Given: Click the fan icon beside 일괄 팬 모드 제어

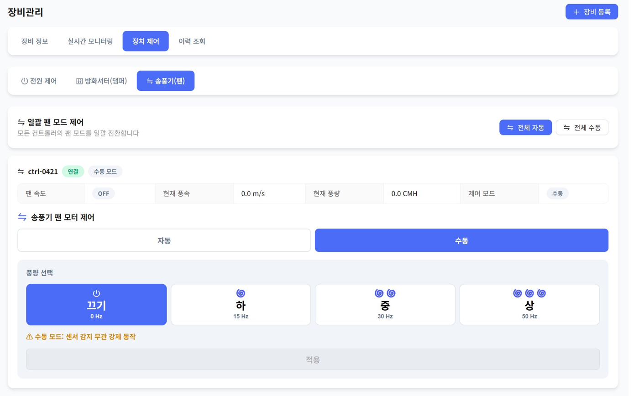Looking at the screenshot, I should coord(21,122).
